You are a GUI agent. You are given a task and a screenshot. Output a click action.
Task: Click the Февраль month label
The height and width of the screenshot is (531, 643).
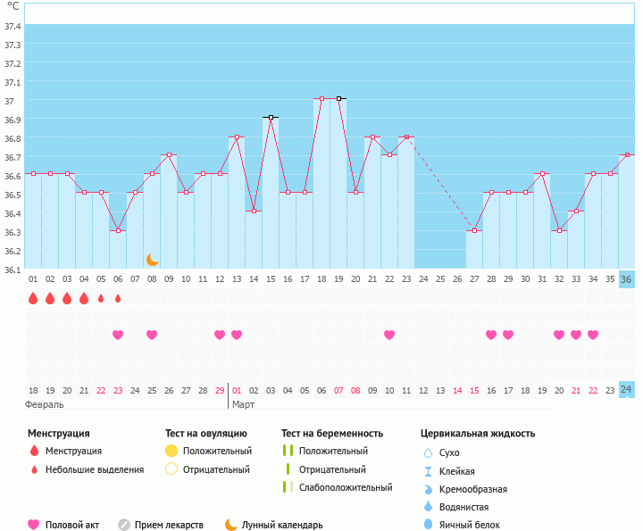coord(43,404)
